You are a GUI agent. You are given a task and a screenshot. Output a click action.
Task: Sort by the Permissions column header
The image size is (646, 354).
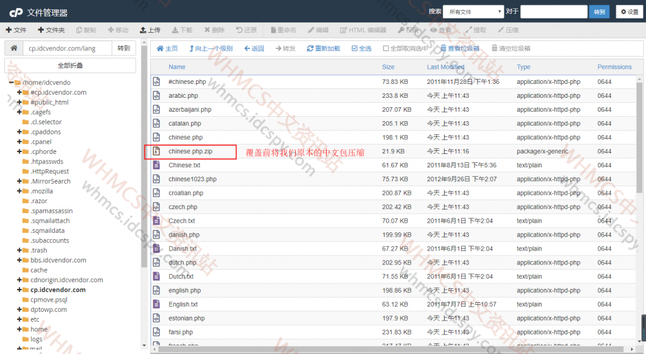coord(614,67)
